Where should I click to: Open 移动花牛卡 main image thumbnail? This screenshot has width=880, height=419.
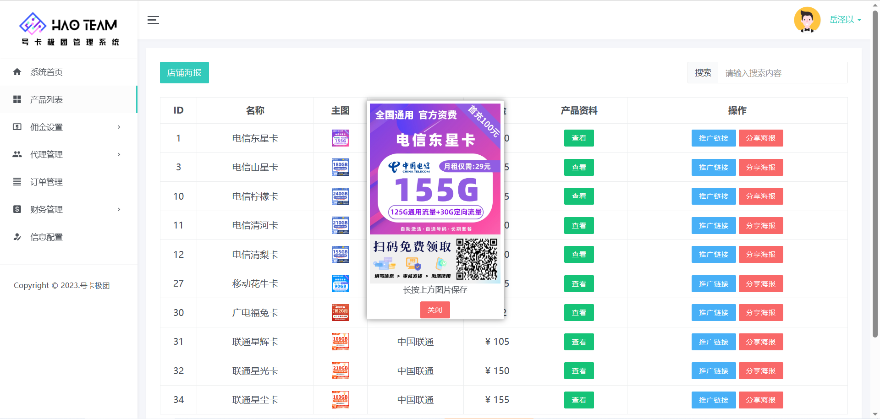tap(340, 283)
